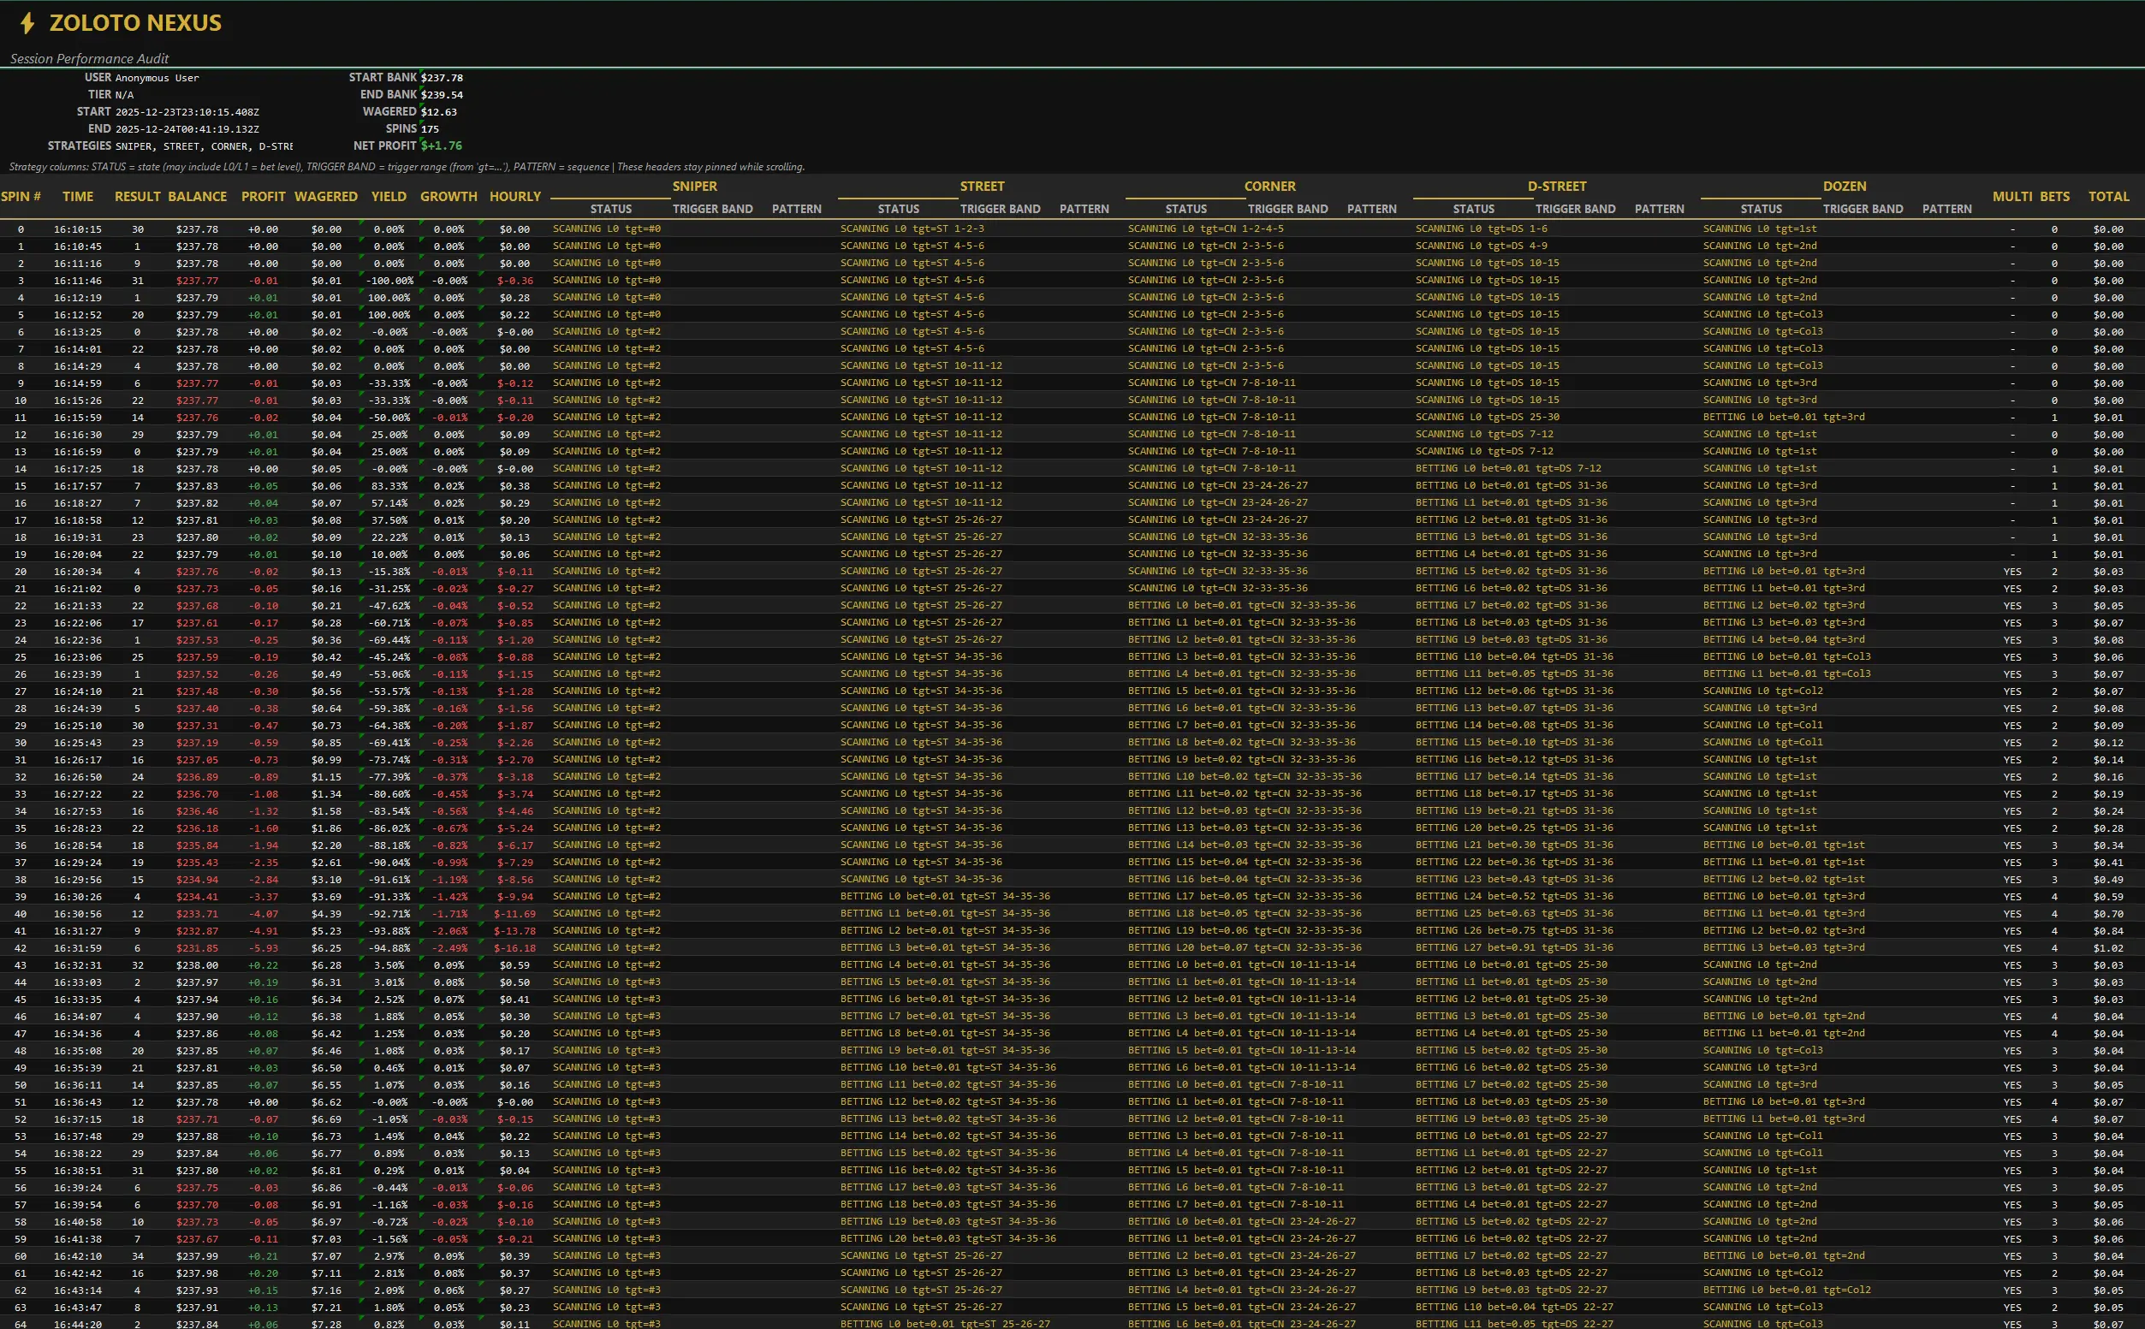2145x1329 pixels.
Task: Click the lightning bolt Zoloto Nexus logo
Action: pos(26,23)
